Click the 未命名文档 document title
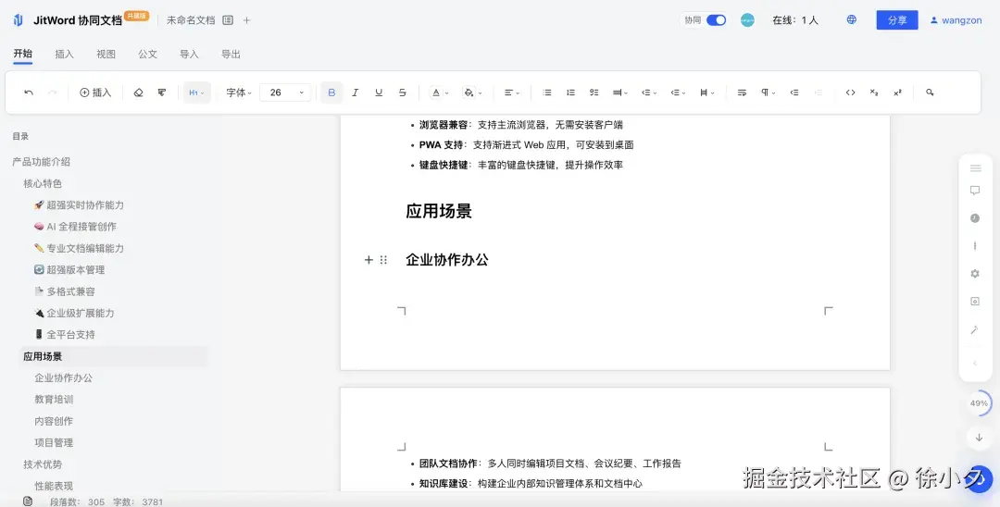 coord(191,20)
